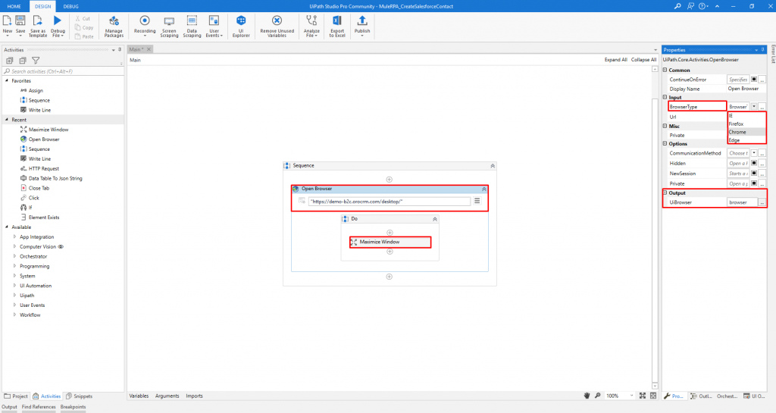Toggle NewSession option checkbox
This screenshot has width=776, height=413.
click(x=754, y=173)
